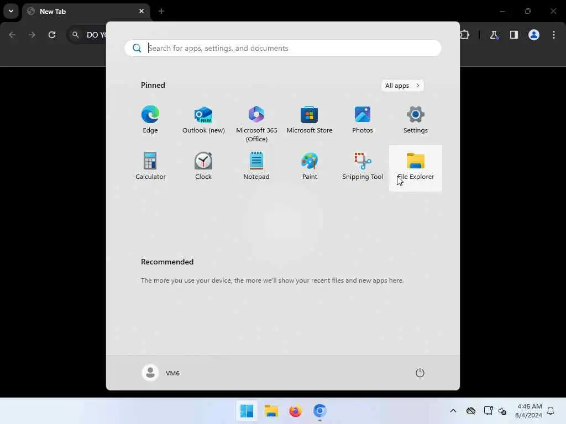Switch to Chromium on the taskbar
Viewport: 566px width, 424px height.
click(x=320, y=411)
